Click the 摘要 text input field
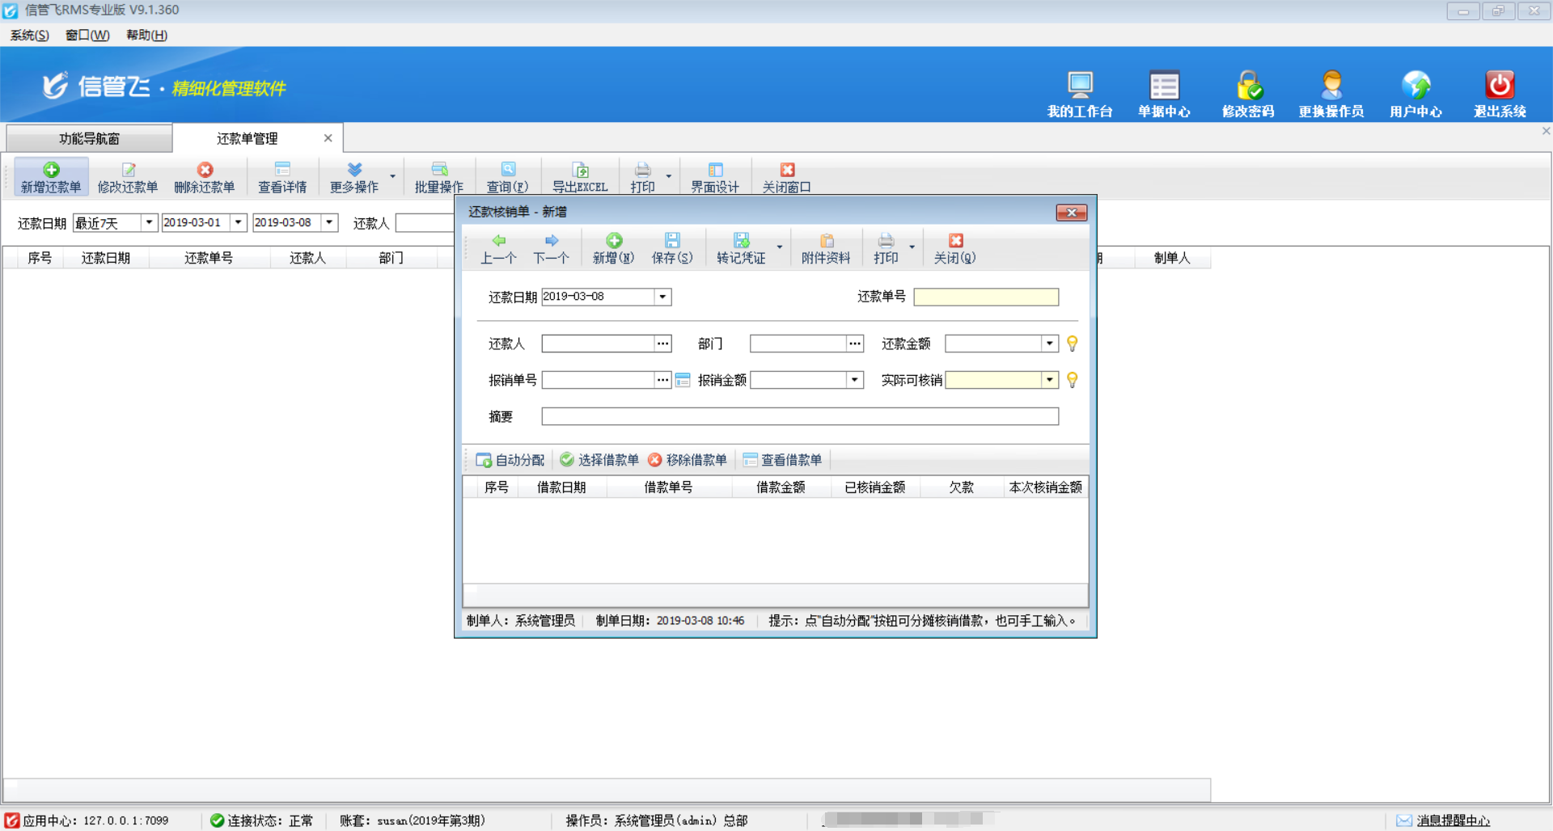The image size is (1553, 831). pos(799,416)
